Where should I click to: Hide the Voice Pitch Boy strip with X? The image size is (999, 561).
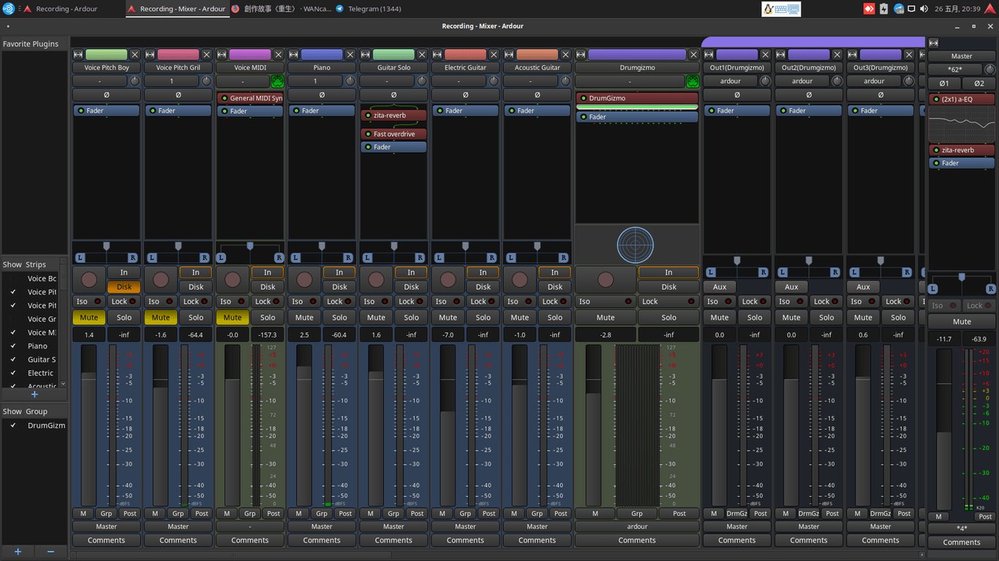tap(135, 54)
